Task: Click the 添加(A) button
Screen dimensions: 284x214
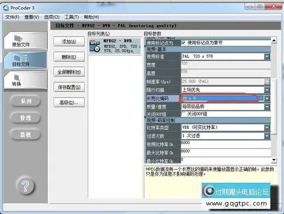Action: point(69,41)
